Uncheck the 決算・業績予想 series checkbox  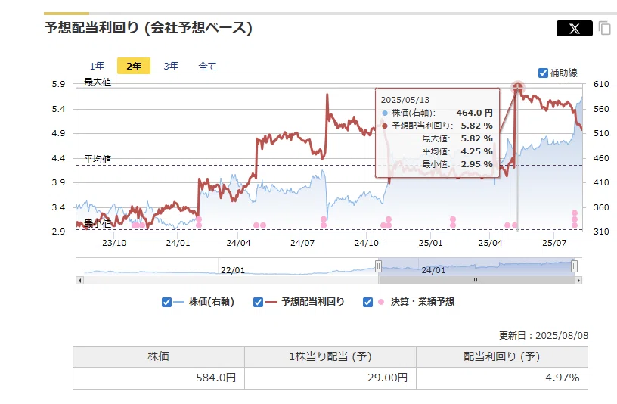pos(367,302)
